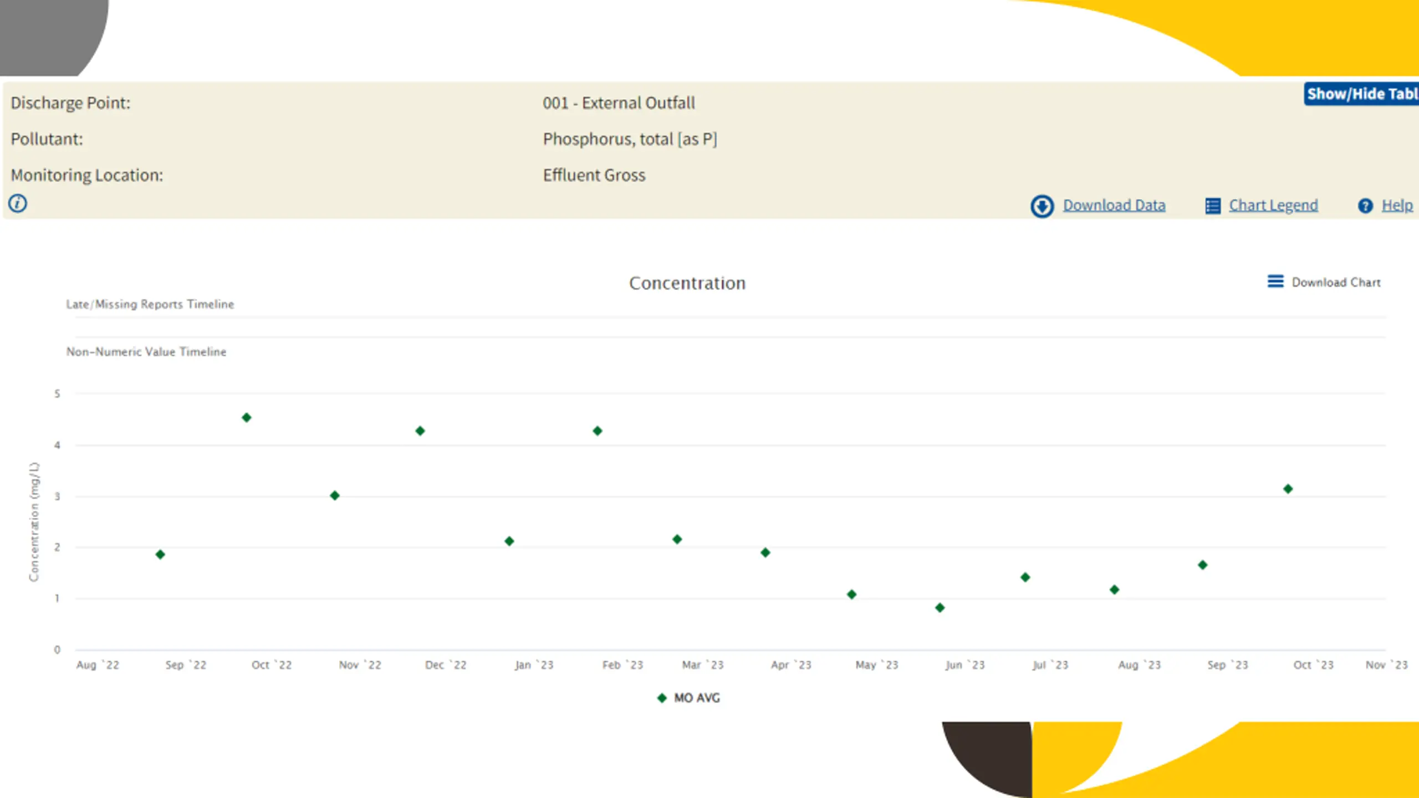Select the Oct '22 data point at 3
1419x798 pixels.
click(335, 495)
